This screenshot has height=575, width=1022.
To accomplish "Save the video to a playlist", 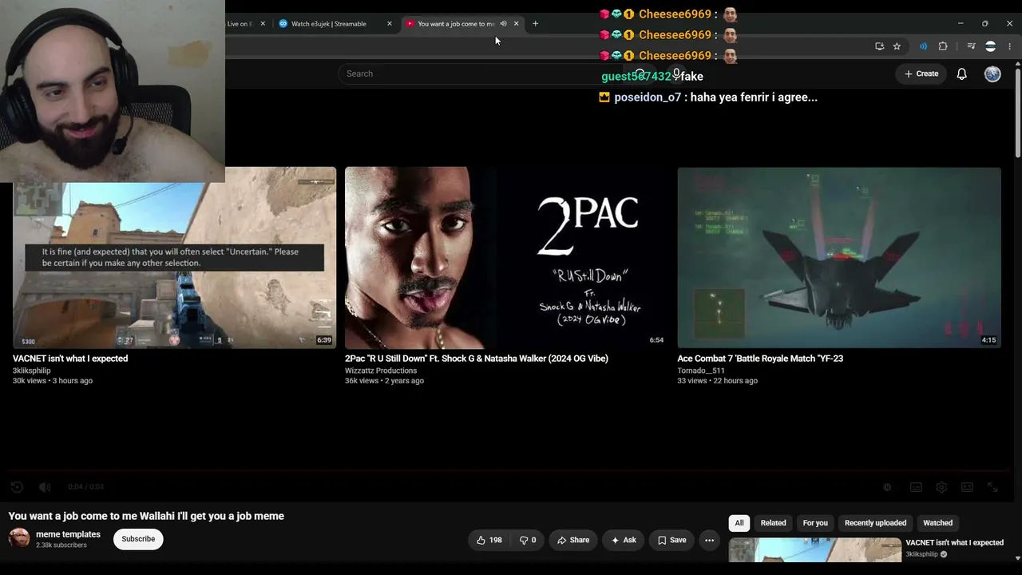I will pyautogui.click(x=671, y=540).
